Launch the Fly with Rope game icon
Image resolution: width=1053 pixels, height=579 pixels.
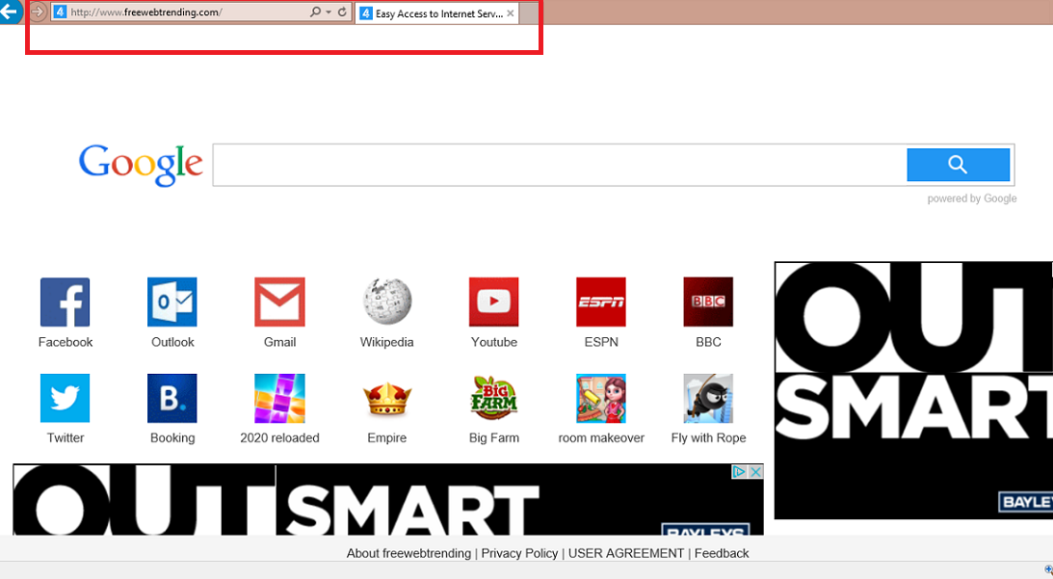[708, 398]
